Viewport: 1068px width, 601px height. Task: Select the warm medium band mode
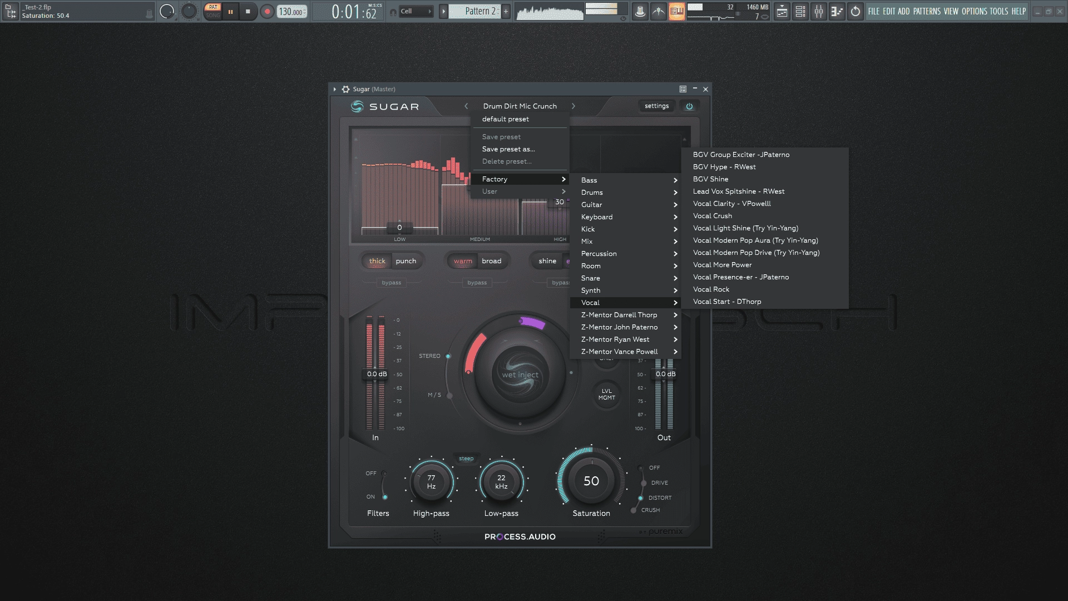tap(463, 261)
